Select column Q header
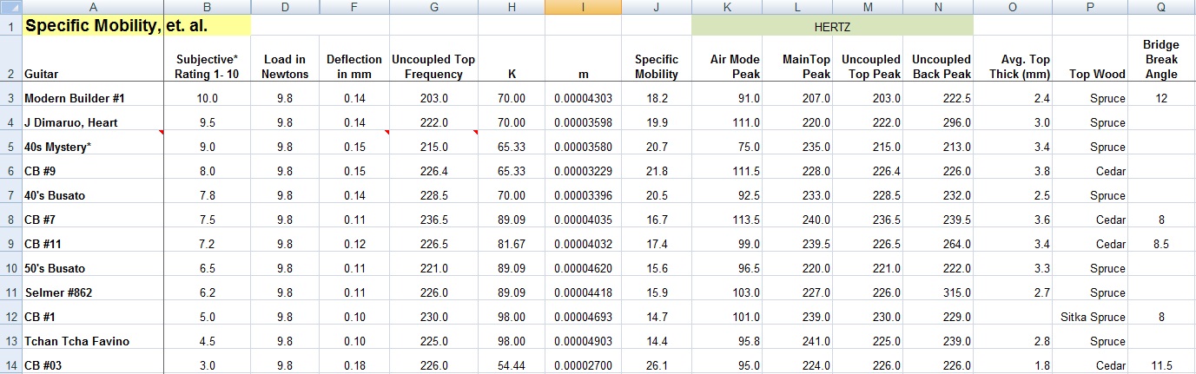 [1161, 8]
